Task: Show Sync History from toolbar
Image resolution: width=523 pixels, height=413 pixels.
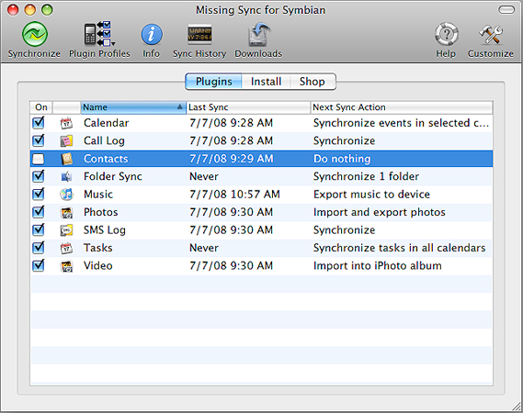Action: pos(199,34)
